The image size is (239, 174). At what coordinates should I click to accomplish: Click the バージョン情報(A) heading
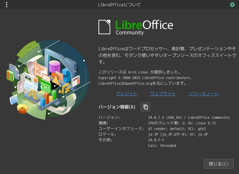point(117,107)
